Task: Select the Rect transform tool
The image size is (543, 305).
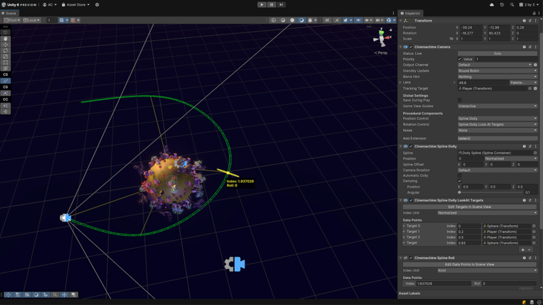Action: click(x=5, y=63)
